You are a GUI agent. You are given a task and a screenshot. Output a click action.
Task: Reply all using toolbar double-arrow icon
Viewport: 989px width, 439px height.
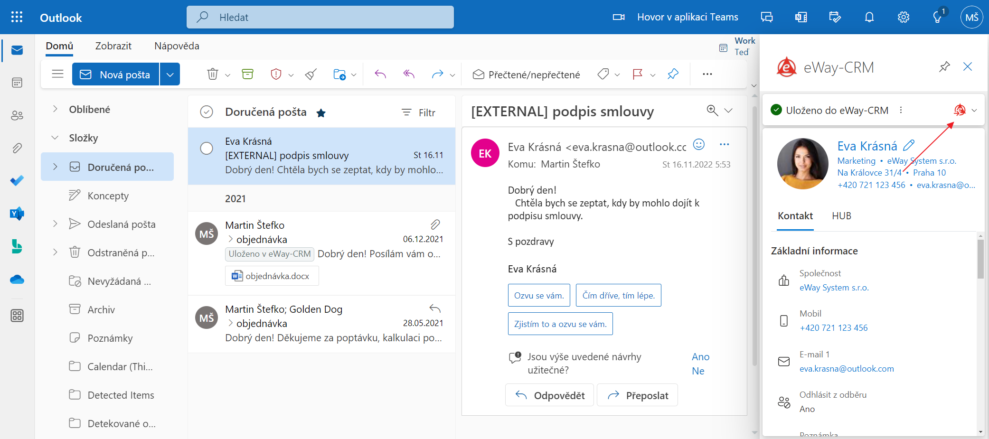(409, 74)
